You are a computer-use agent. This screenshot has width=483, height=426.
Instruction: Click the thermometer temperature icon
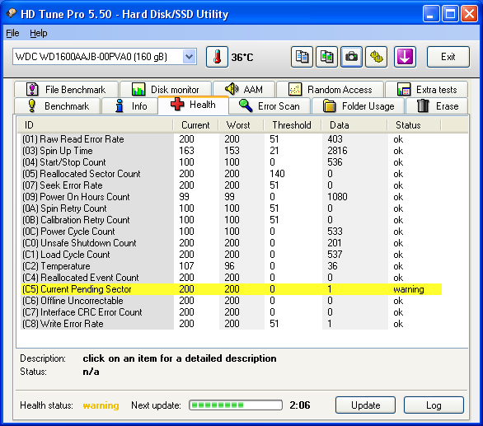[x=217, y=57]
